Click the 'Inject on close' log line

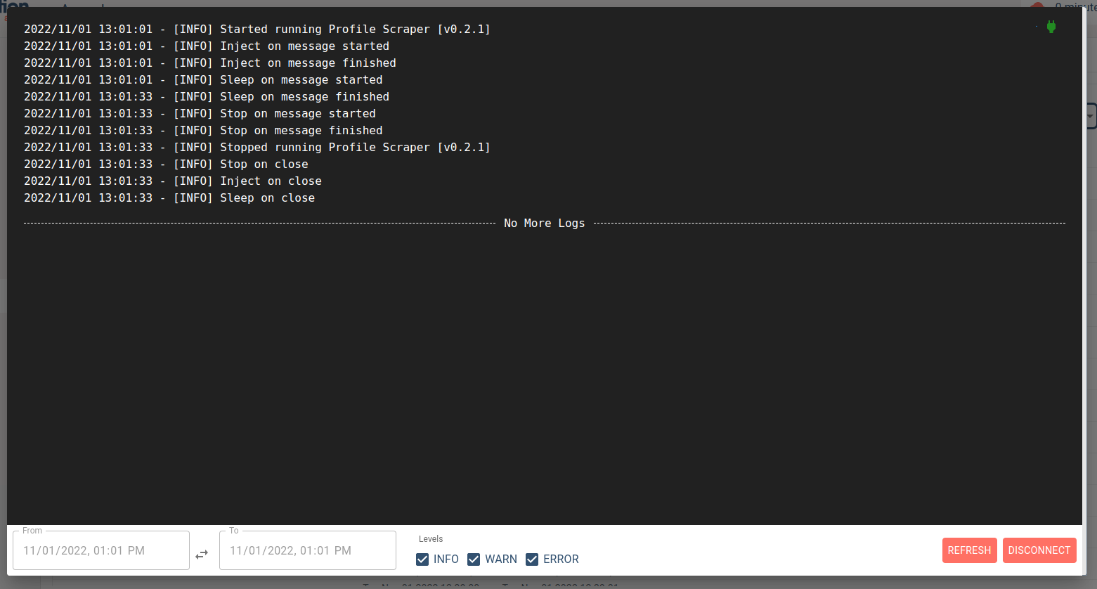[x=173, y=181]
